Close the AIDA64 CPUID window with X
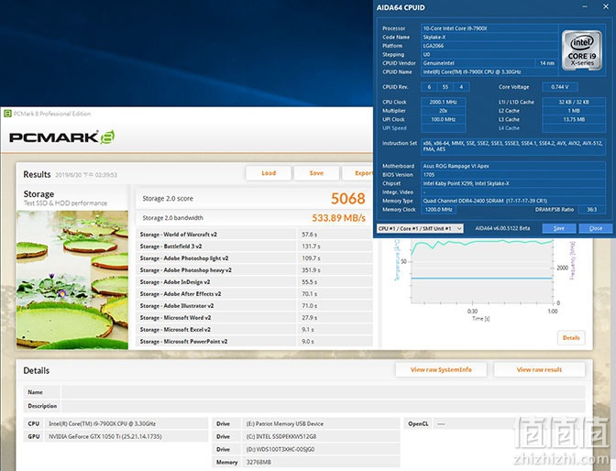Image resolution: width=616 pixels, height=471 pixels. (606, 6)
